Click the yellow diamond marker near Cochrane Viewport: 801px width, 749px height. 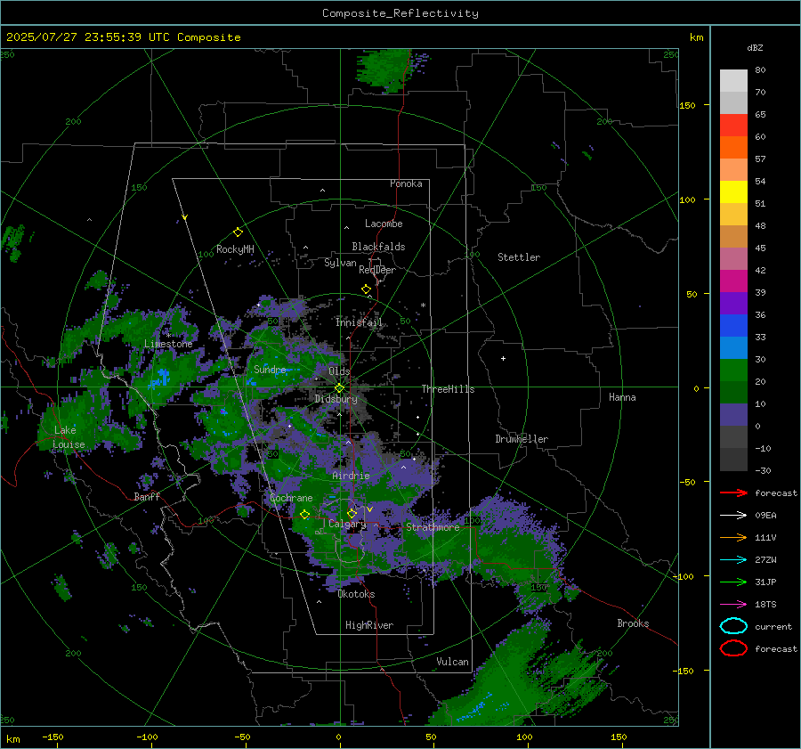[x=304, y=515]
